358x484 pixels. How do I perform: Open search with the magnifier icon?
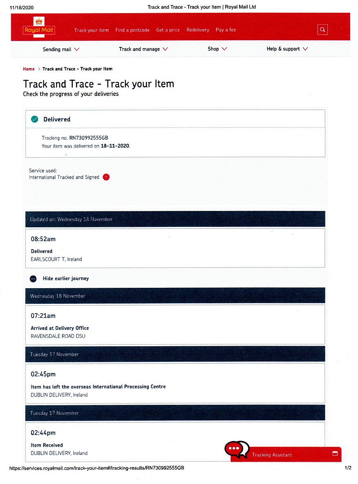point(323,30)
